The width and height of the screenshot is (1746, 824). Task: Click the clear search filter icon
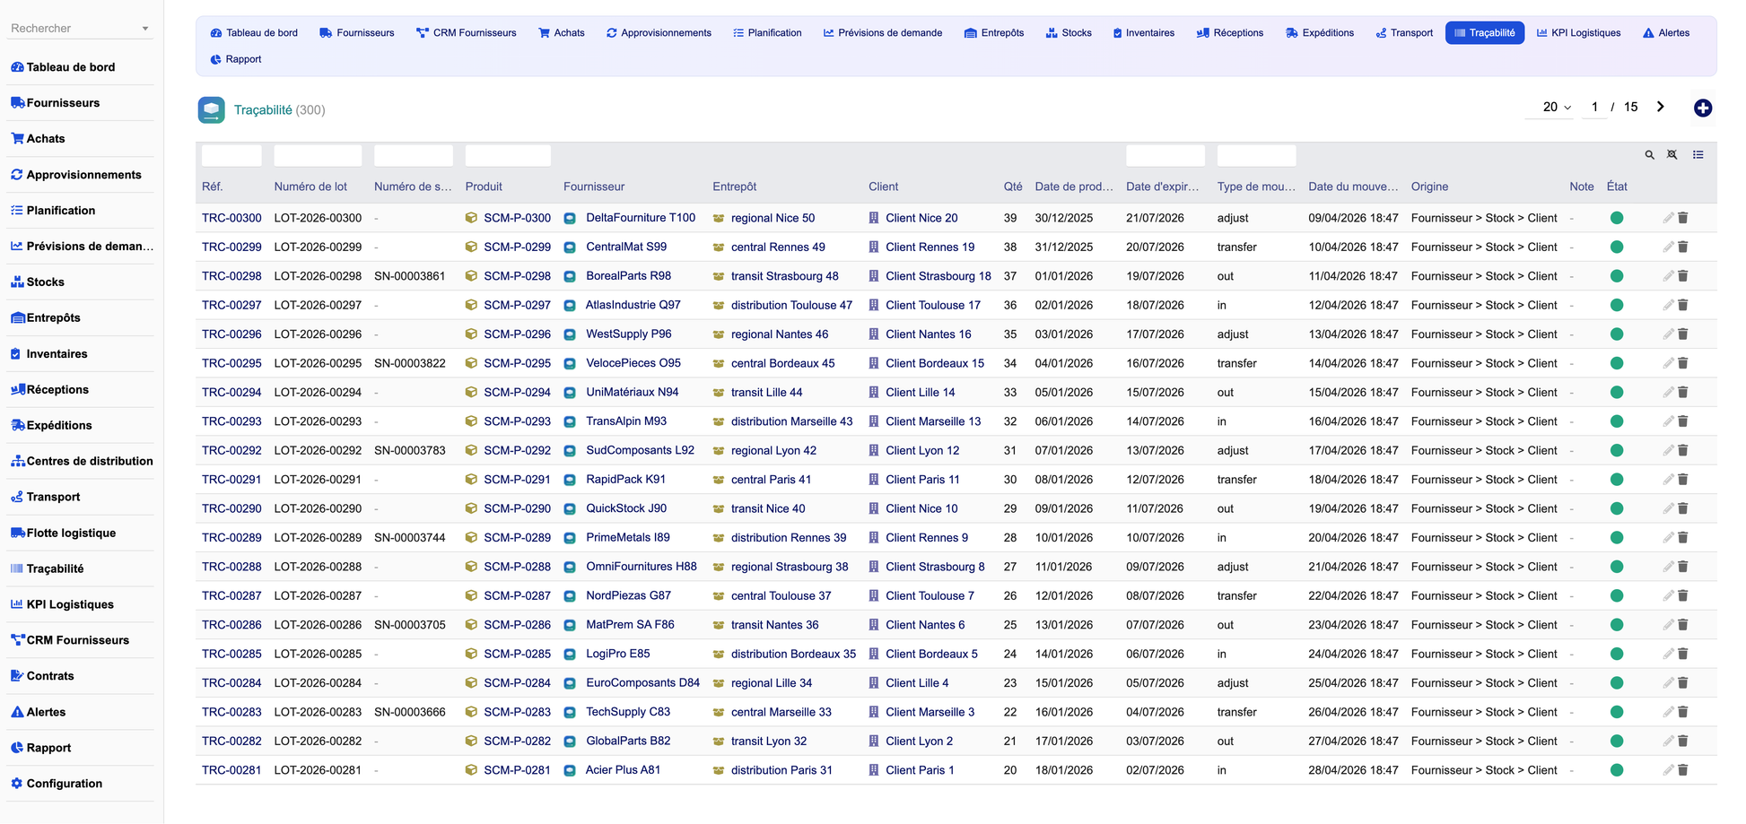pos(1672,155)
